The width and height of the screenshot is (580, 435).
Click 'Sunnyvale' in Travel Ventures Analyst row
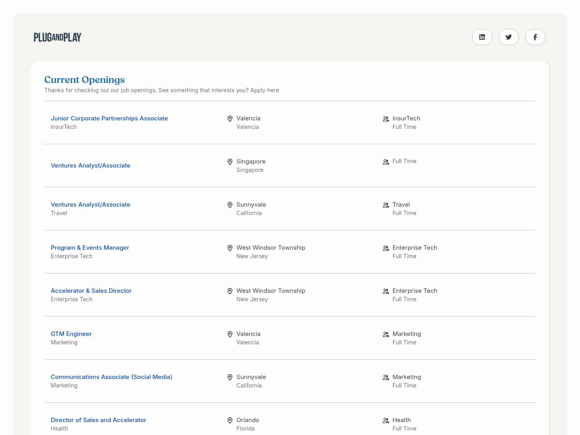251,205
